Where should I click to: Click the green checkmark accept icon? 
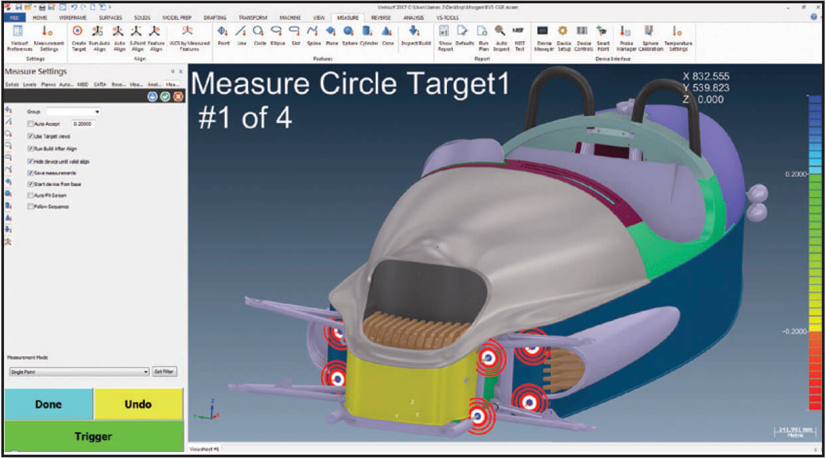coord(165,96)
